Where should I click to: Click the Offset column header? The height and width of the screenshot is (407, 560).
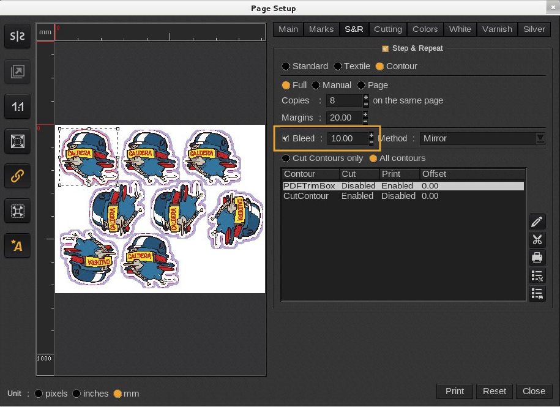(x=472, y=174)
